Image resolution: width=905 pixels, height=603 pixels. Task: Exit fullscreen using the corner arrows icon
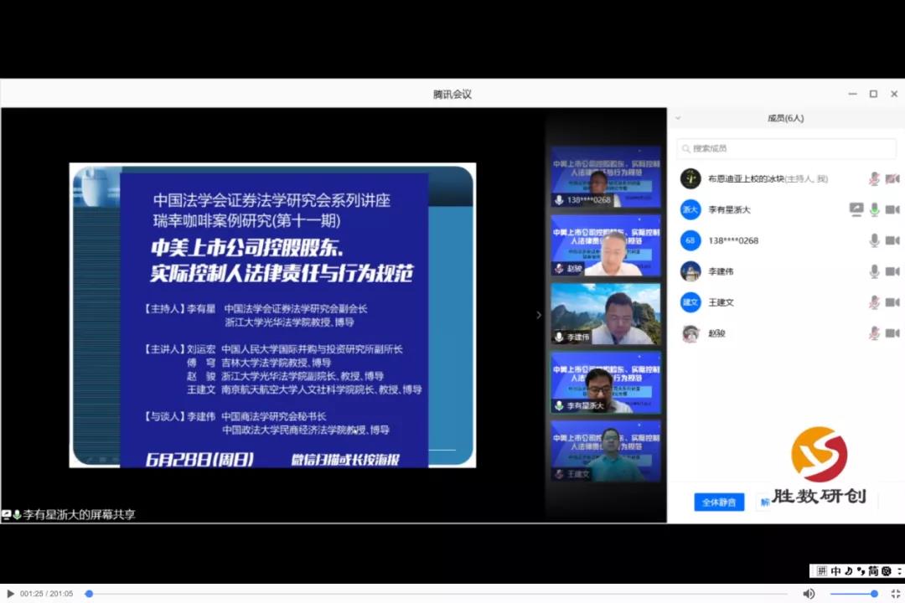tap(895, 593)
